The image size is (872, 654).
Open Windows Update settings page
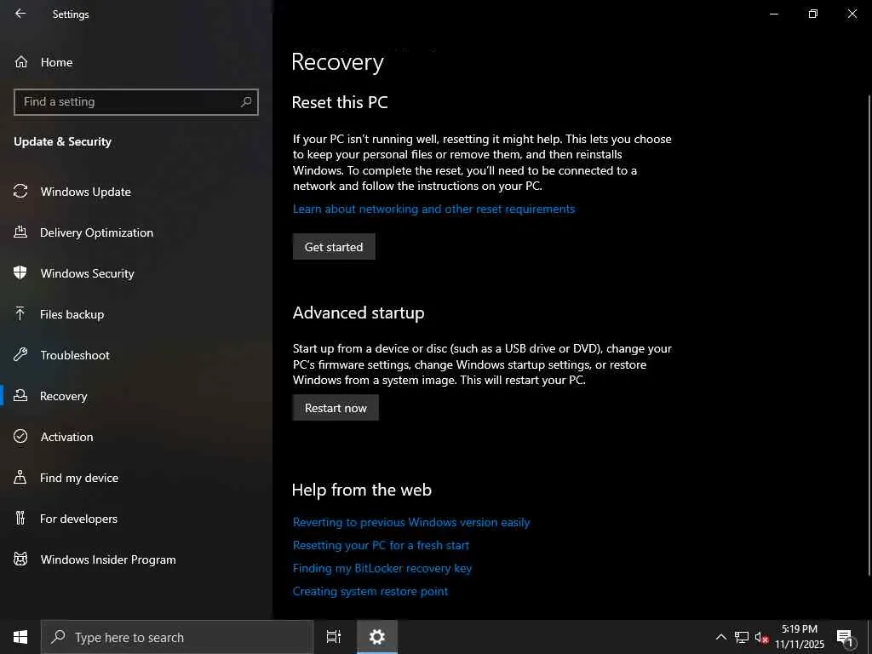click(86, 192)
